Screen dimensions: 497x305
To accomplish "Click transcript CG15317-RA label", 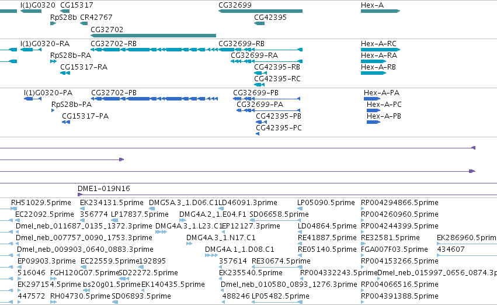I will pyautogui.click(x=84, y=67).
